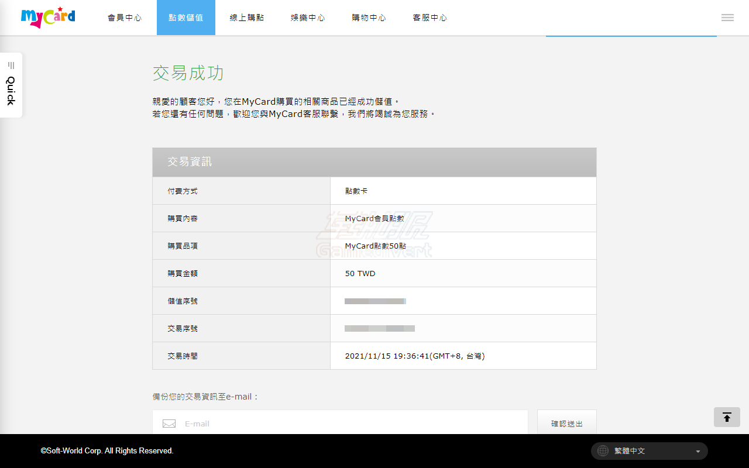Select 點數儲值 tab
749x468 pixels.
pyautogui.click(x=186, y=18)
